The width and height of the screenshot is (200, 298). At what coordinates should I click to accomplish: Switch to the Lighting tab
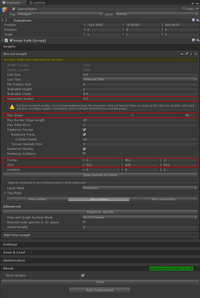point(37,3)
